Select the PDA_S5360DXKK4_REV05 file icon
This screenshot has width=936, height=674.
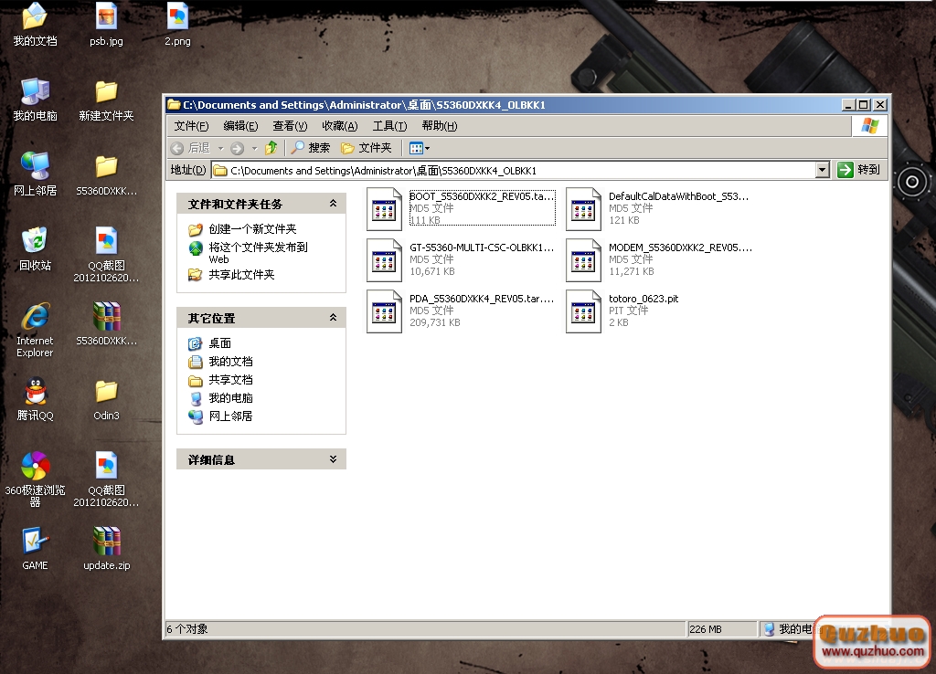pyautogui.click(x=384, y=311)
